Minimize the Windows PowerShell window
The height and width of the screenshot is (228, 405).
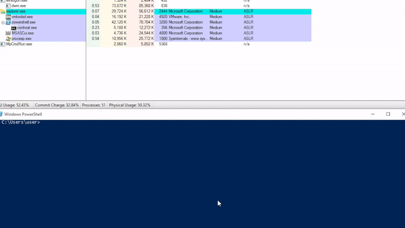pyautogui.click(x=373, y=114)
